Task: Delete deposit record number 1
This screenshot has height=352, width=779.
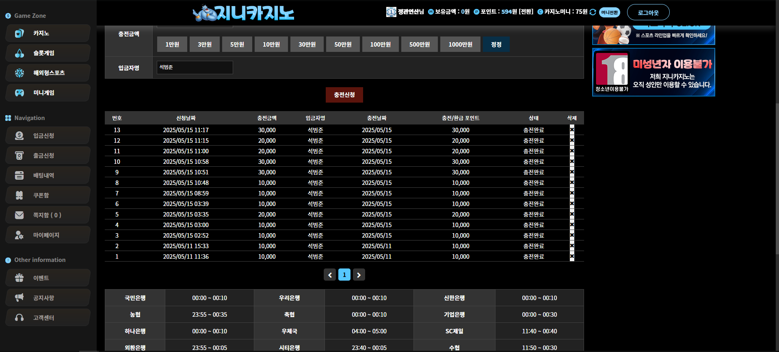Action: click(572, 256)
